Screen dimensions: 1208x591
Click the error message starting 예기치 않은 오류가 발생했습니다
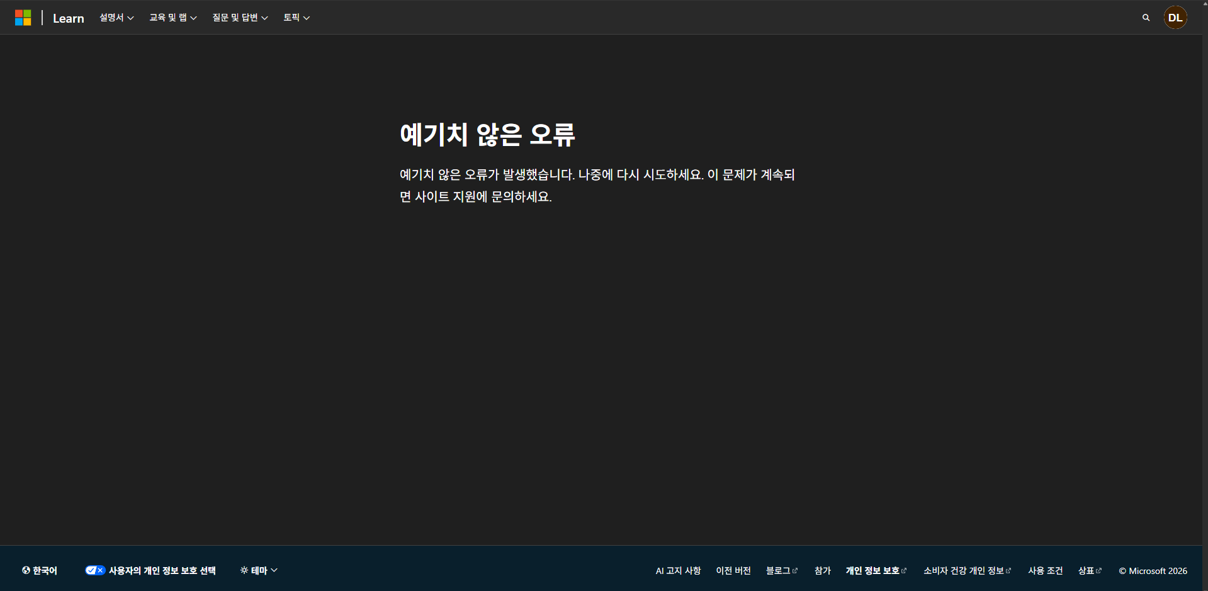point(597,186)
